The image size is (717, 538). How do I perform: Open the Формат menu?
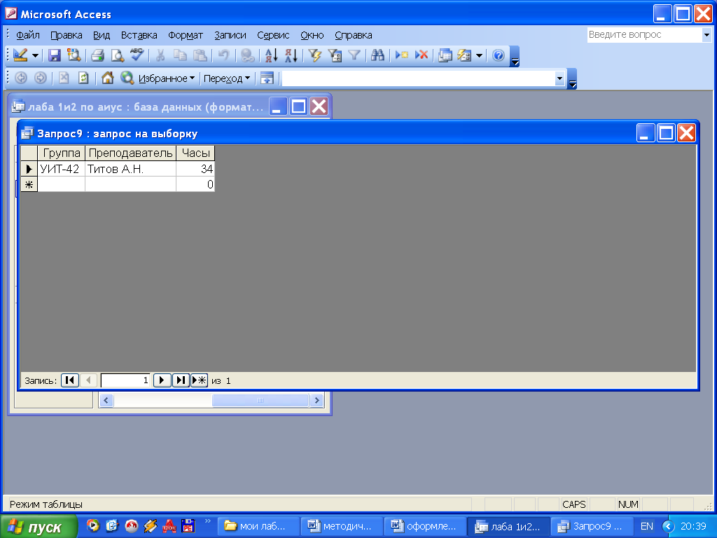[x=185, y=35]
